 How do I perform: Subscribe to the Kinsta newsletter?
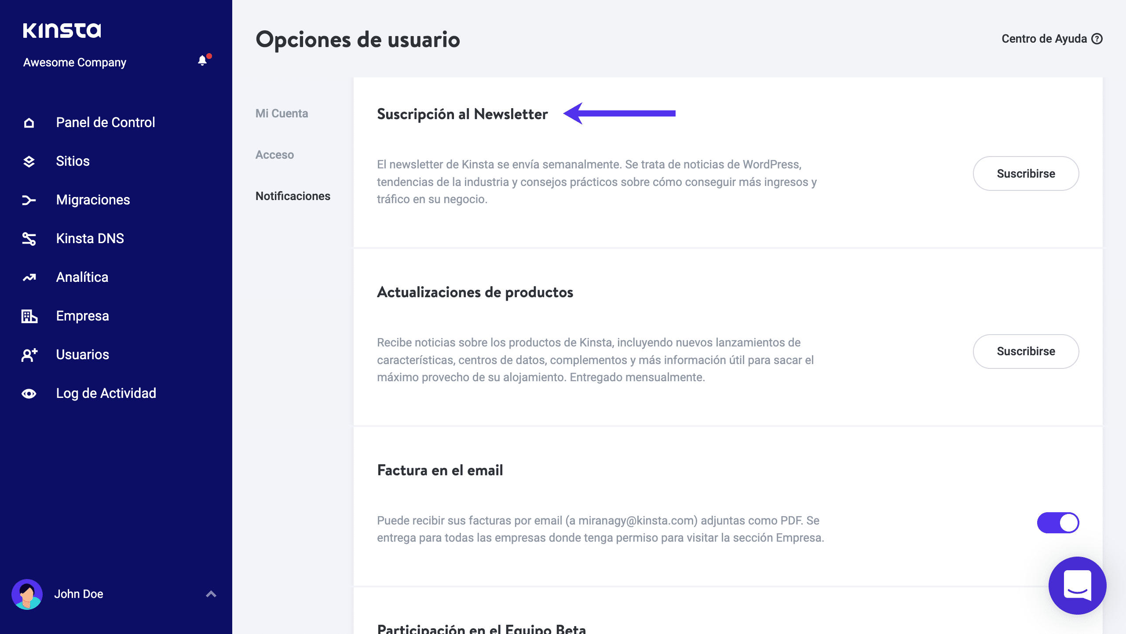(1026, 174)
